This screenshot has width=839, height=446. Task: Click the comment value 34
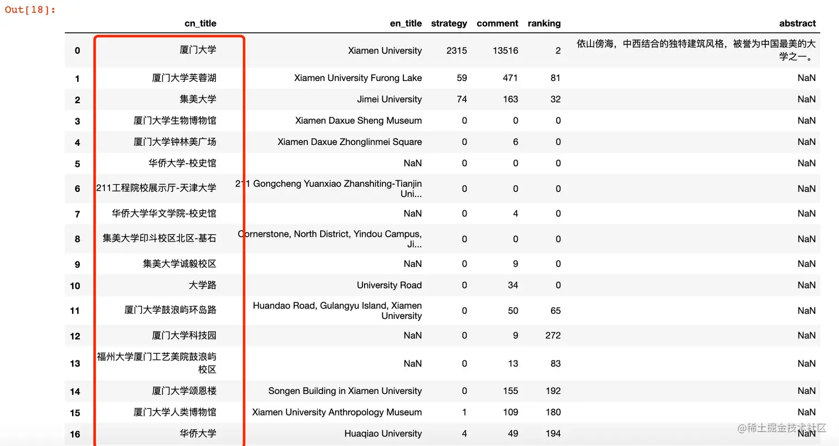coord(513,285)
